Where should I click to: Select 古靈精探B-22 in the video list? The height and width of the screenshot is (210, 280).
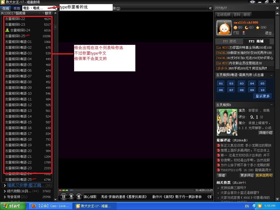(x=28, y=19)
